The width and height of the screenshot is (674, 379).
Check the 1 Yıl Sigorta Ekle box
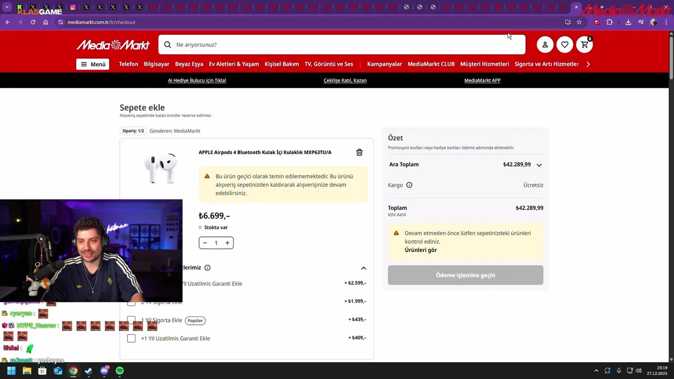[x=131, y=320]
